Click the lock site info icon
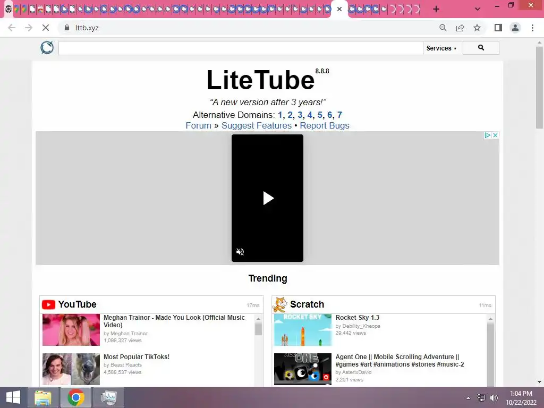Image resolution: width=544 pixels, height=408 pixels. tap(67, 28)
